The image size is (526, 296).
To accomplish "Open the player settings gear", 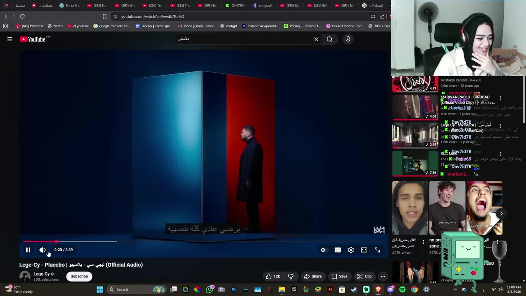I will [x=351, y=250].
